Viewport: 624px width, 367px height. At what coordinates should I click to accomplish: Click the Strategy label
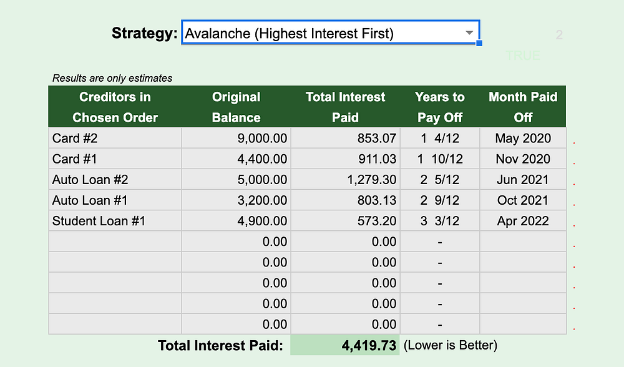(x=144, y=33)
